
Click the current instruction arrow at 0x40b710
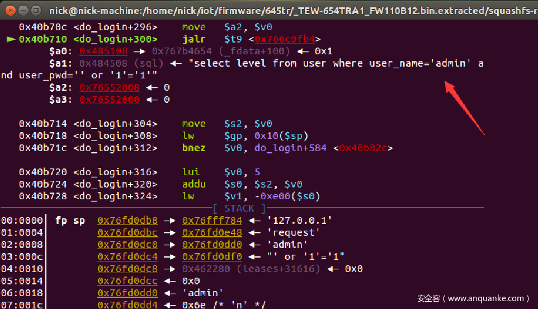tap(11, 39)
